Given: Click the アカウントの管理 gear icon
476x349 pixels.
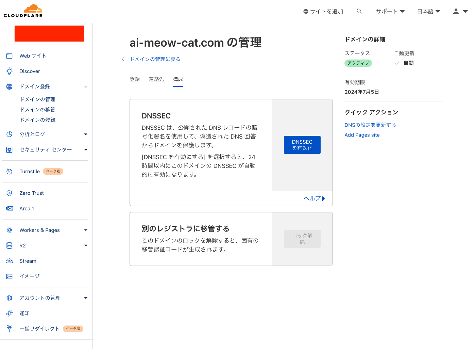Looking at the screenshot, I should click(10, 298).
